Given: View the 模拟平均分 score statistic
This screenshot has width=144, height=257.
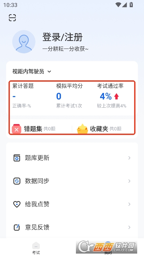Looking at the screenshot, I should click(x=69, y=96).
